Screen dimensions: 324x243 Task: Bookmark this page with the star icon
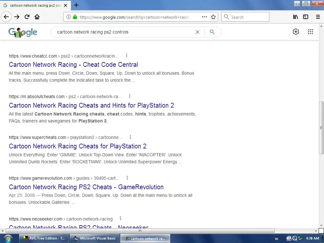[x=213, y=17]
